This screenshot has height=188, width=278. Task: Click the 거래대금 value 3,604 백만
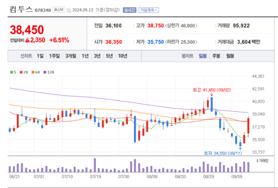click(248, 42)
